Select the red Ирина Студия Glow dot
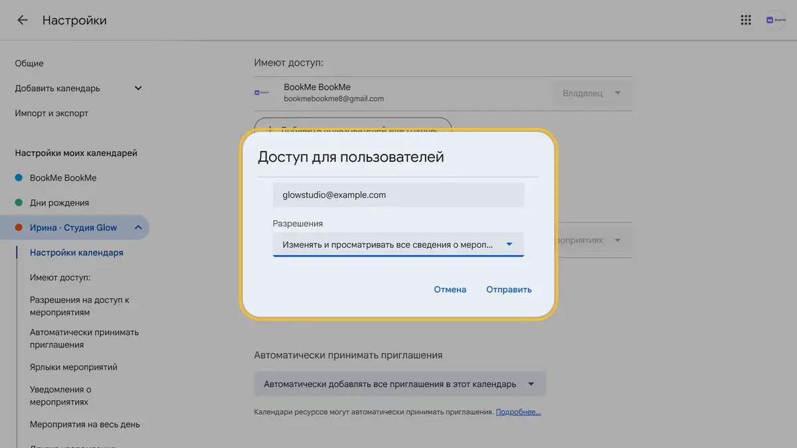 pos(19,228)
